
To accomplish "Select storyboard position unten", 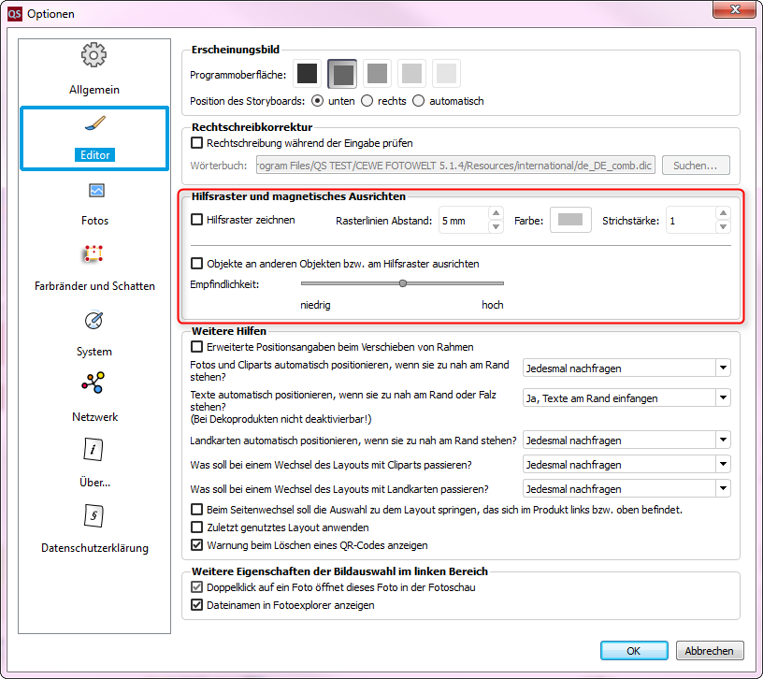I will (317, 101).
